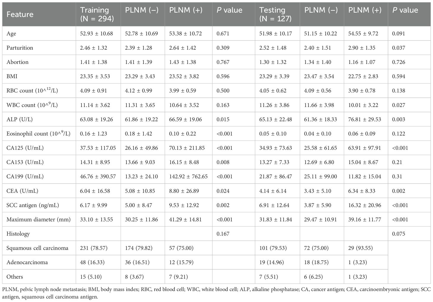Select the CA199 training value 46.76 ± 390.57

pos(98,176)
